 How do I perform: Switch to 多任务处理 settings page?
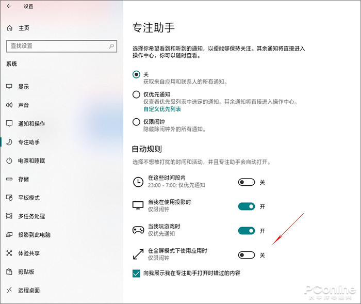tap(31, 216)
